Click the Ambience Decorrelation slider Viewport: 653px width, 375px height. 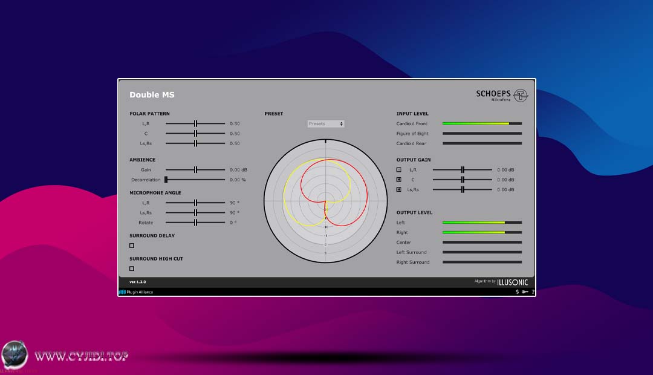[x=195, y=180]
